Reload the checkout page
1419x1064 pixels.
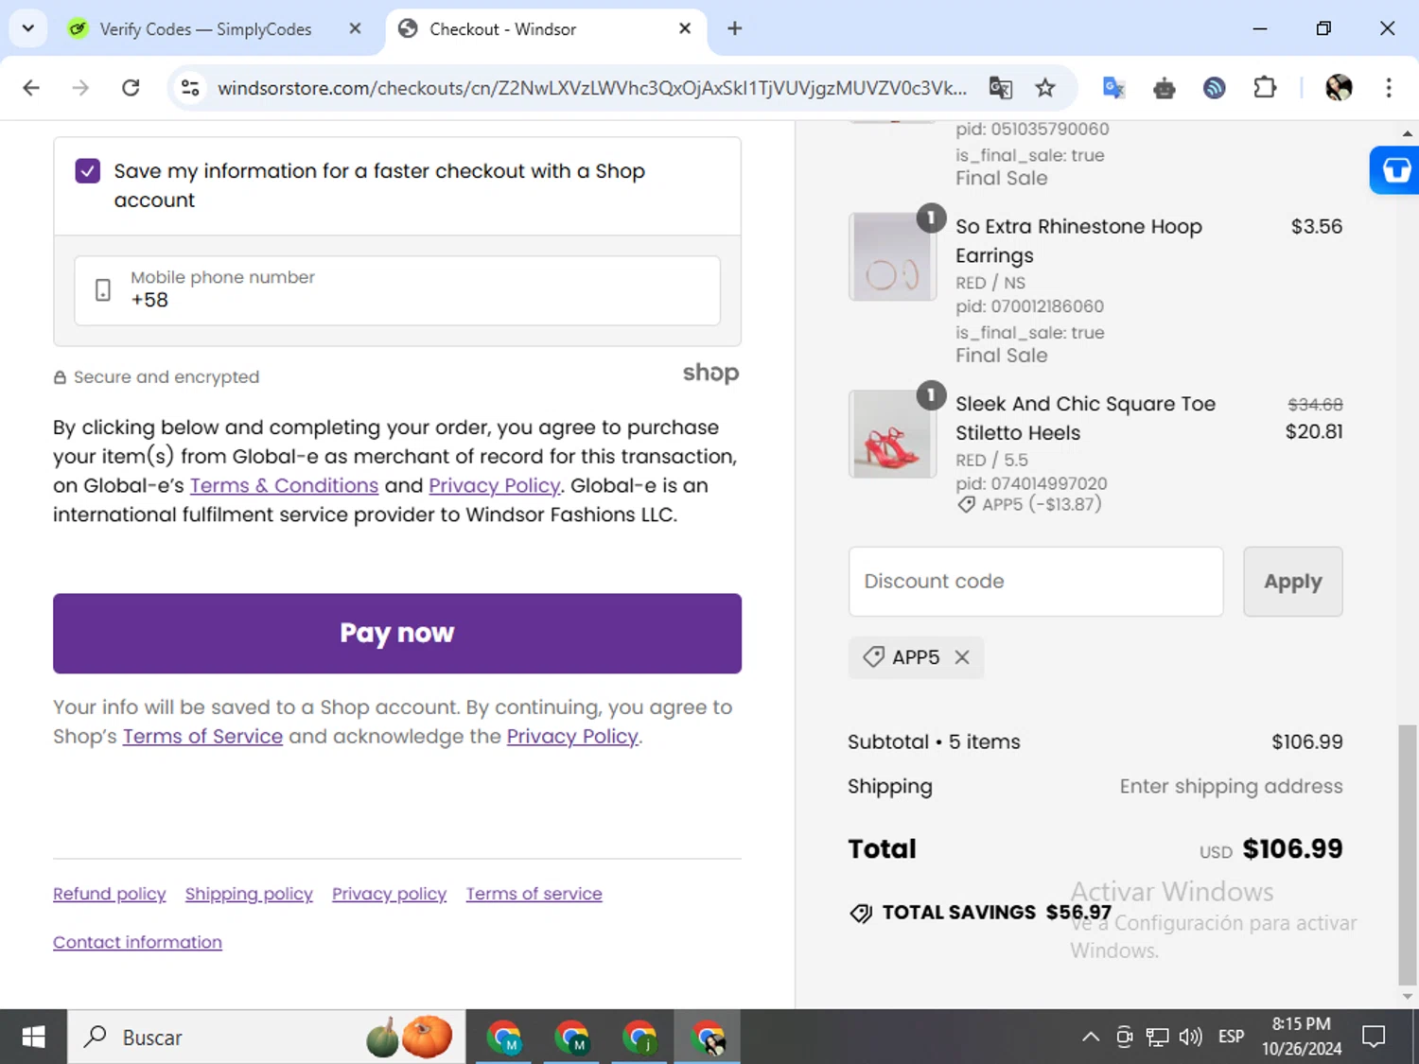[131, 88]
